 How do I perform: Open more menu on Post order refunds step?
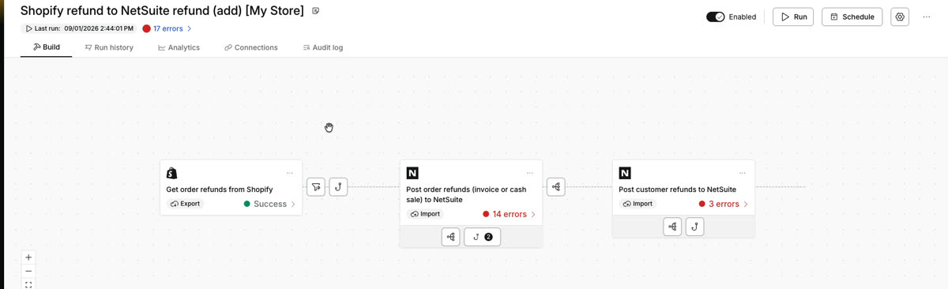click(530, 173)
